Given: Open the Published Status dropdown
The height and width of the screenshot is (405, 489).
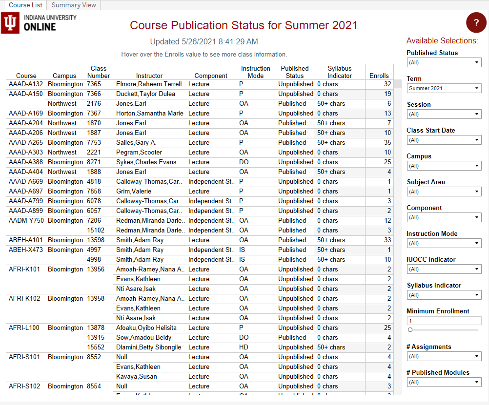Looking at the screenshot, I should point(444,62).
